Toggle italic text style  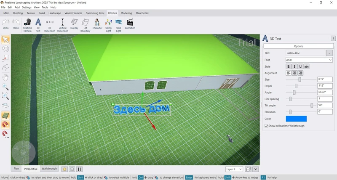coord(294,66)
